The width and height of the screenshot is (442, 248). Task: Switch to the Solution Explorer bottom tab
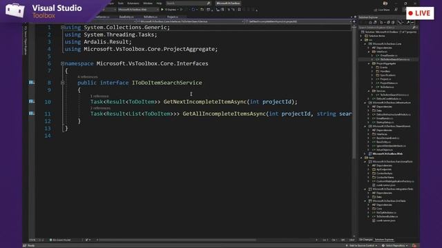[384, 240]
